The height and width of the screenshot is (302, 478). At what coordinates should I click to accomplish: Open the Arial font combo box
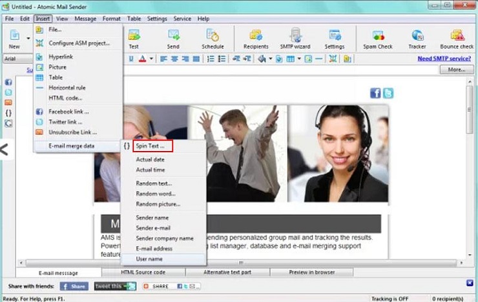18,59
